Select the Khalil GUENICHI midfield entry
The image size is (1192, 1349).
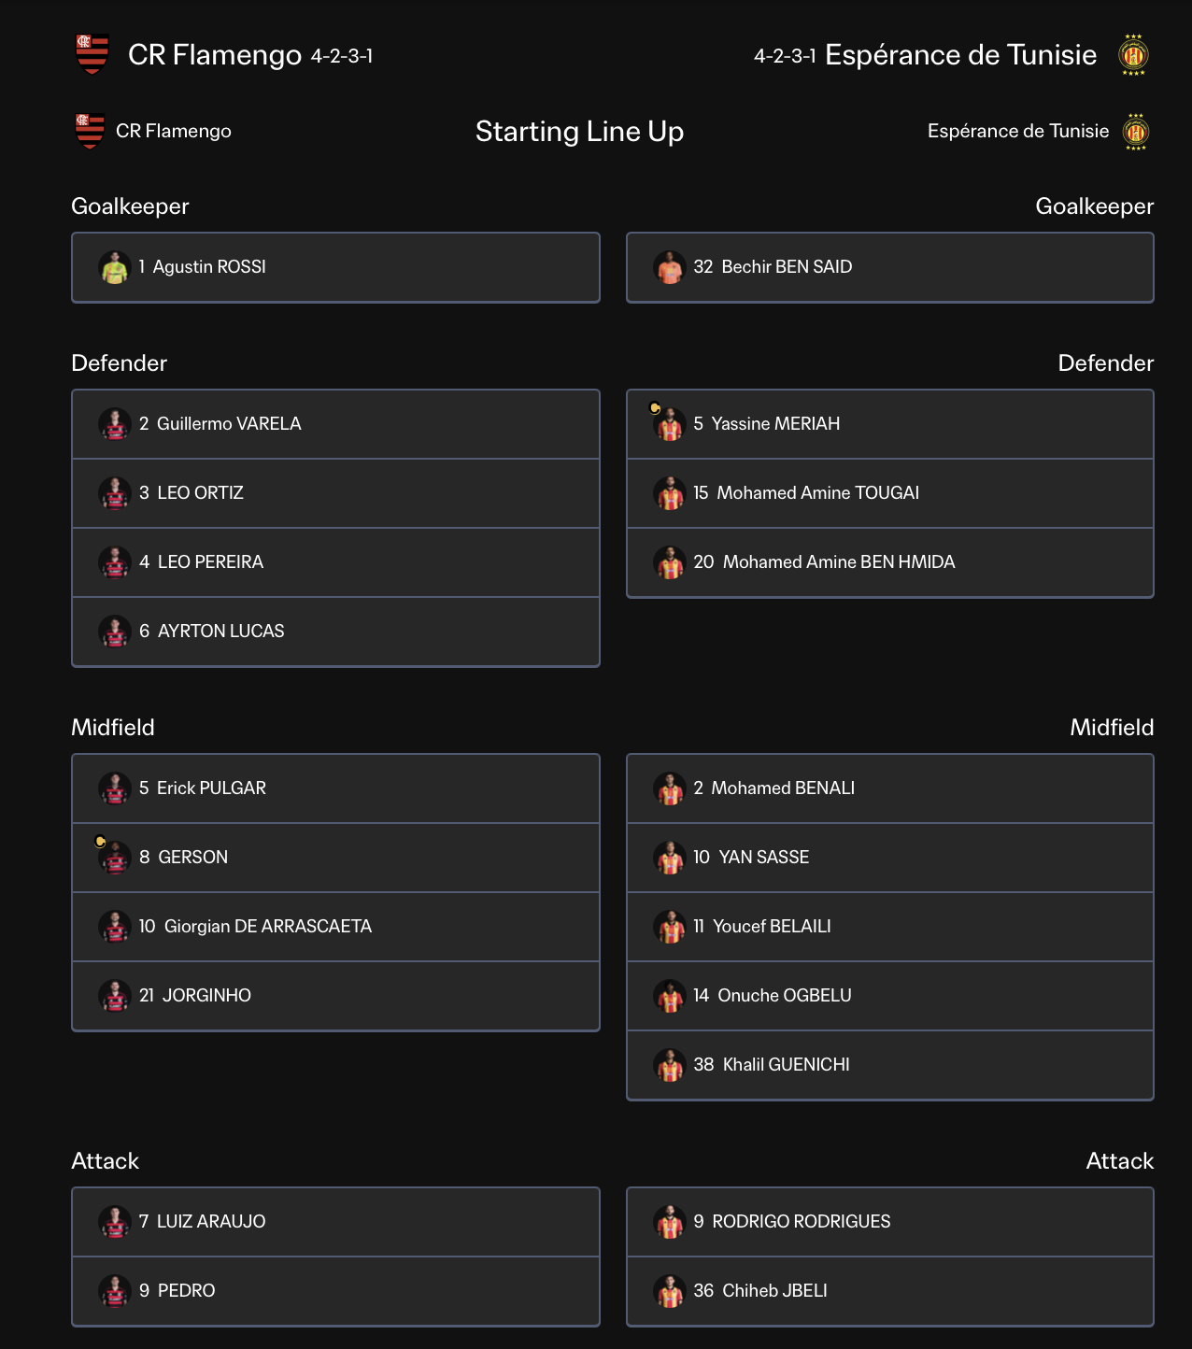click(890, 1065)
